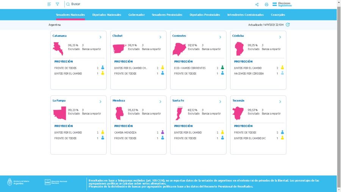
Task: Select the Córdoba map shape
Action: click(239, 49)
